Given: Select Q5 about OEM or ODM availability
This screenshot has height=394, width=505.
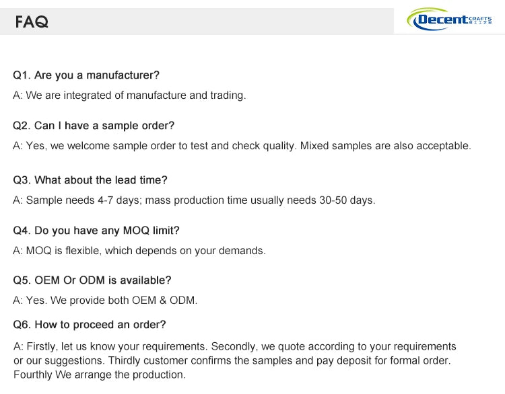Looking at the screenshot, I should click(x=92, y=280).
